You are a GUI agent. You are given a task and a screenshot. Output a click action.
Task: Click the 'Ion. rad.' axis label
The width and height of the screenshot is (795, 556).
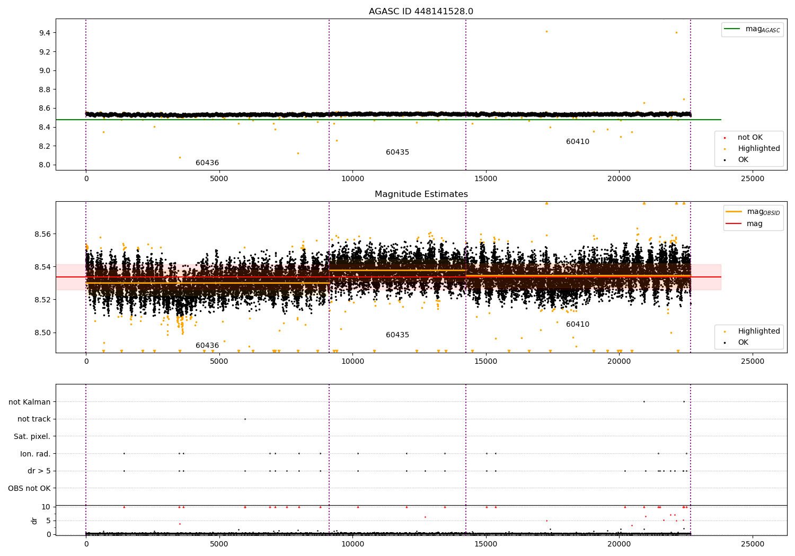click(36, 454)
